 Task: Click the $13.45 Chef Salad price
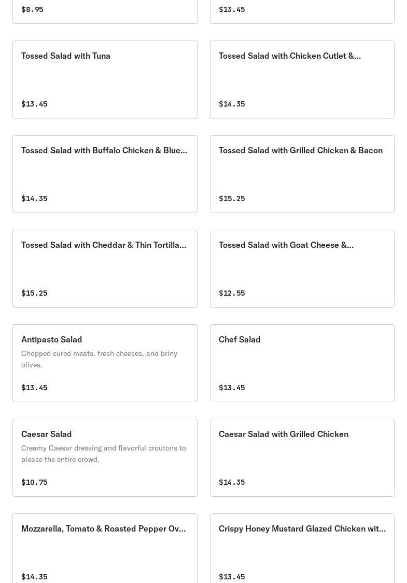(x=232, y=388)
